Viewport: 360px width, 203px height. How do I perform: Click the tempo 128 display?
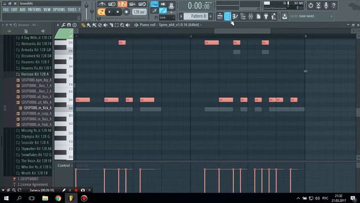(x=139, y=12)
